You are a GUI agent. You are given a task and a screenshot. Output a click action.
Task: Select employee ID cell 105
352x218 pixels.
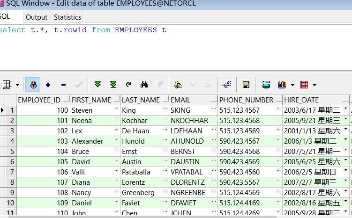[43, 162]
